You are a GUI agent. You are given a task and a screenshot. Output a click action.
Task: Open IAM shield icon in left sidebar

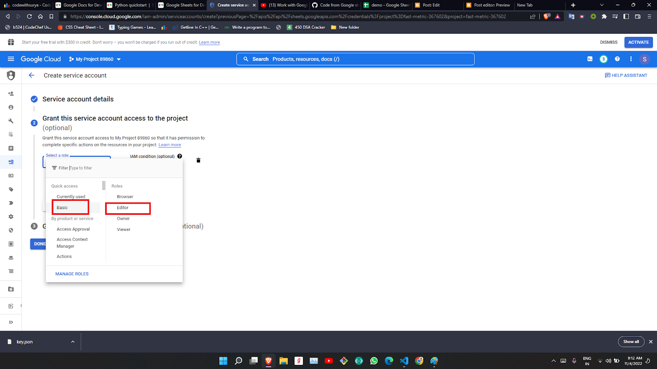[x=11, y=75]
